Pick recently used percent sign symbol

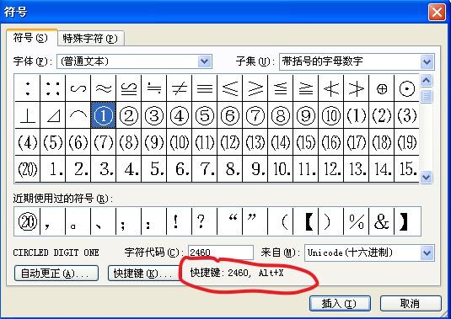356,221
